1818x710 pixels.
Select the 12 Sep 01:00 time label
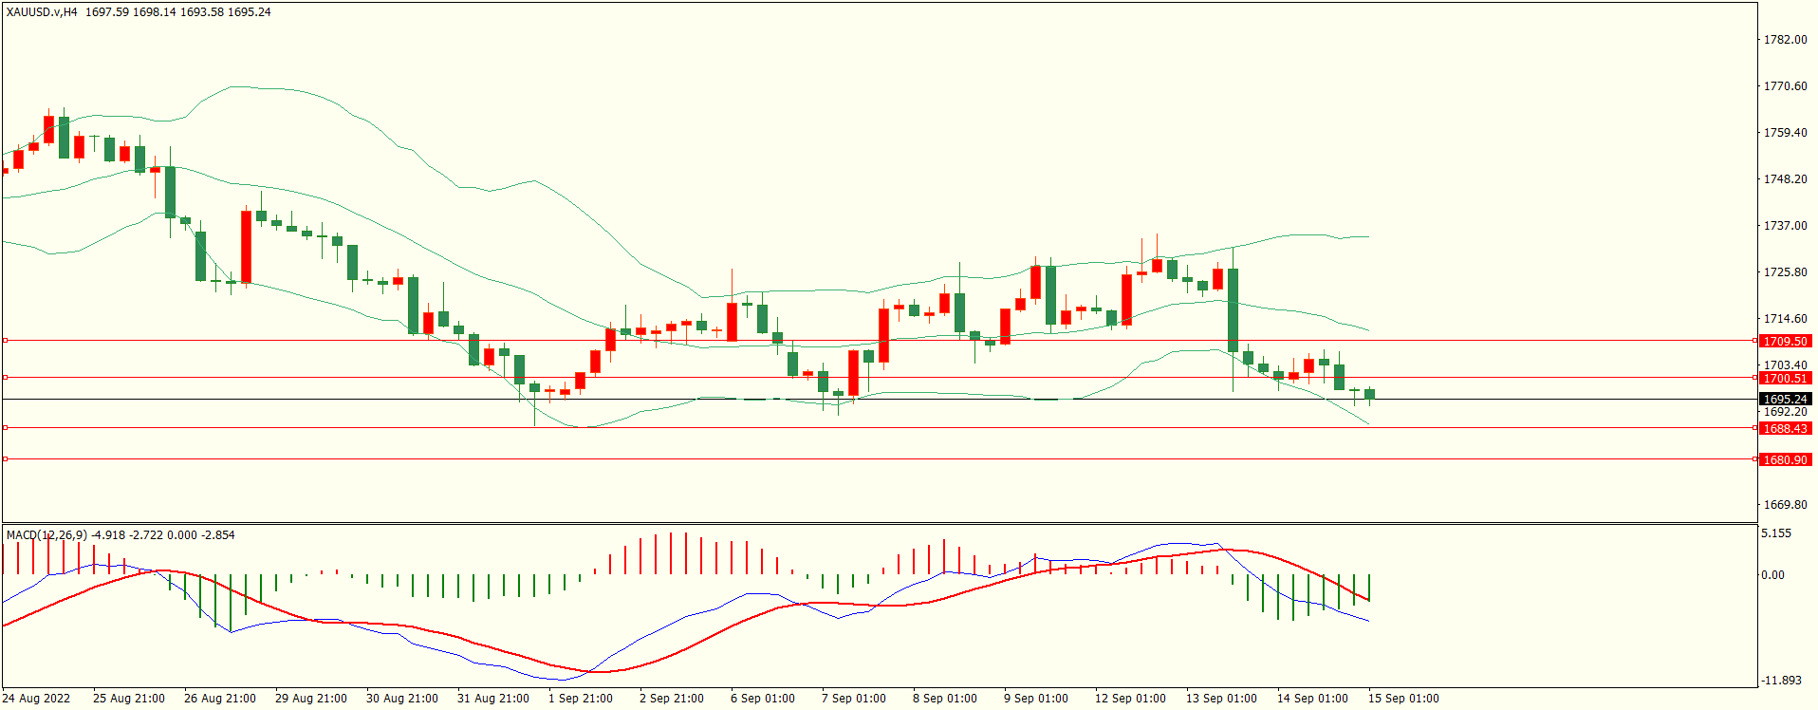point(1130,699)
